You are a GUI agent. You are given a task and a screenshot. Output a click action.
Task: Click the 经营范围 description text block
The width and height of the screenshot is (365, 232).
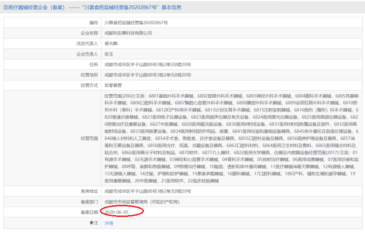tap(232, 138)
